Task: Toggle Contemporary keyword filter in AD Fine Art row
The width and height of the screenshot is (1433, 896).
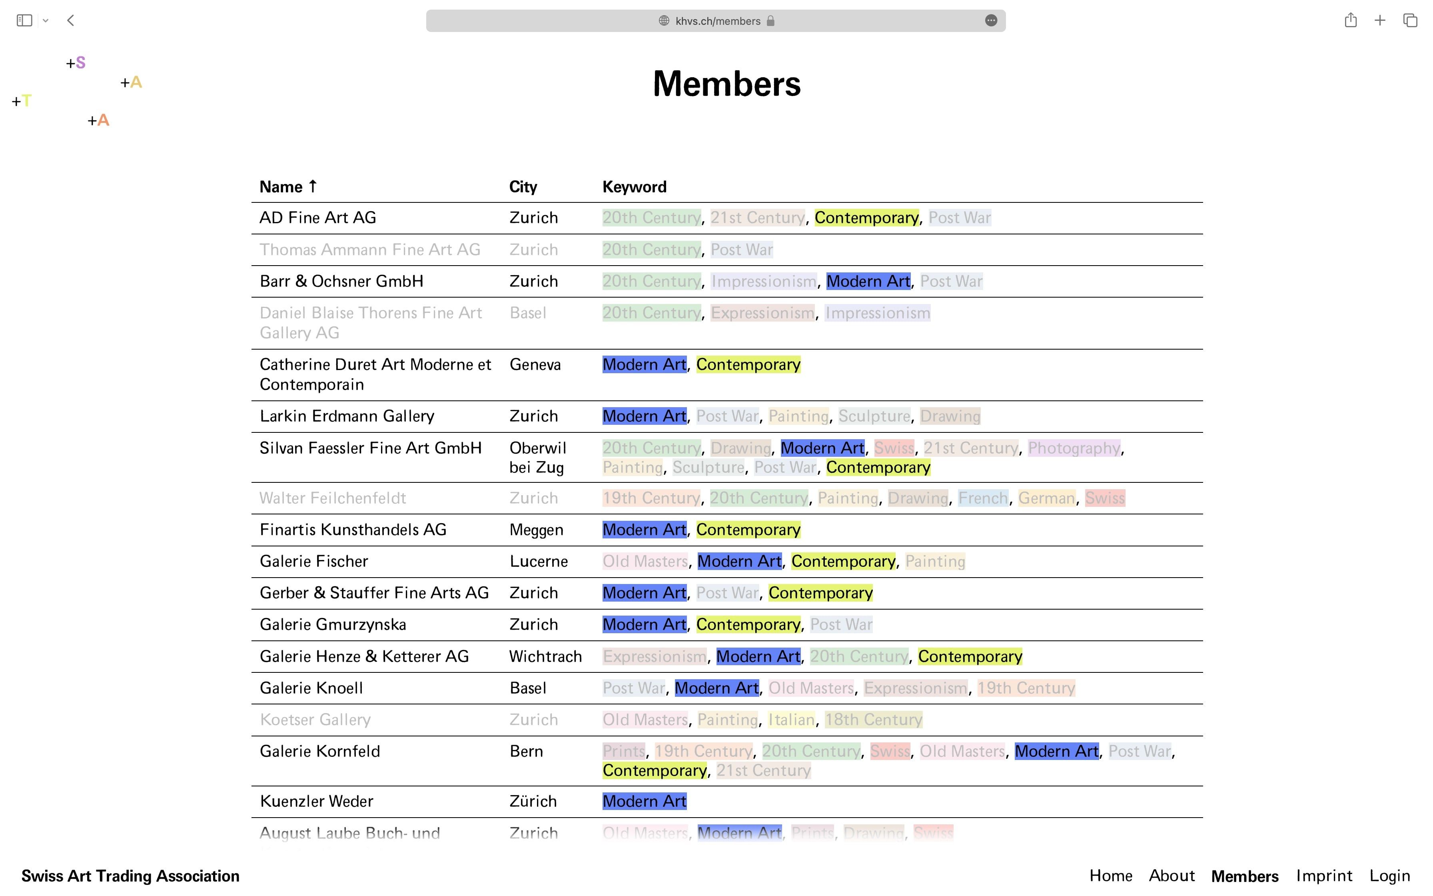Action: pos(866,218)
